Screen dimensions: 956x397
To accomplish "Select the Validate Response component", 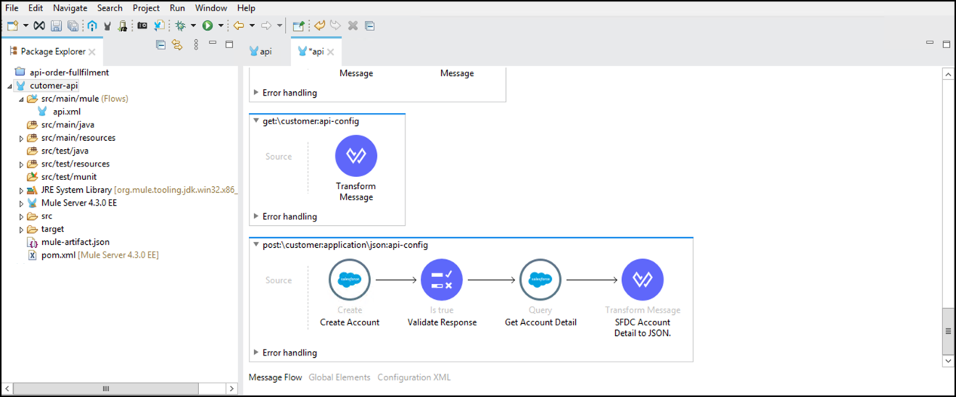I will tap(442, 279).
